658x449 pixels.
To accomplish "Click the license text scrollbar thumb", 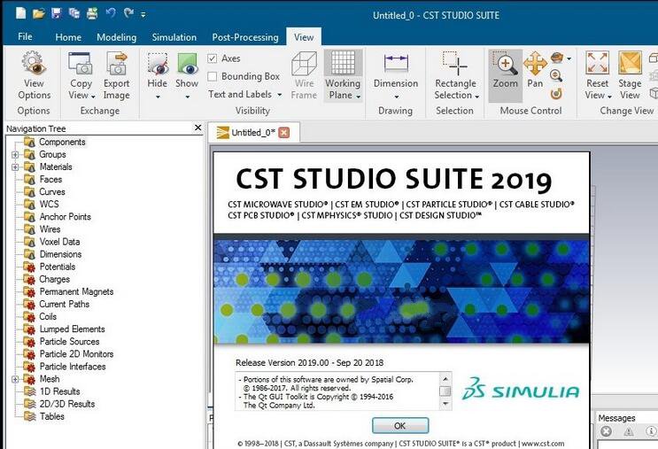I will 445,391.
